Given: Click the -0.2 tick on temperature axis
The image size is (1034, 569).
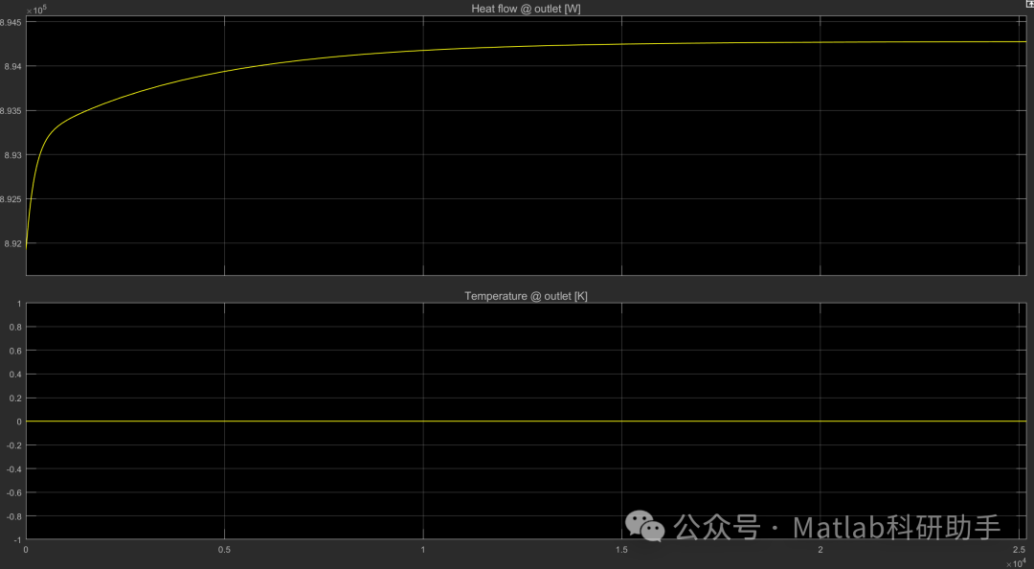Looking at the screenshot, I should pos(13,445).
